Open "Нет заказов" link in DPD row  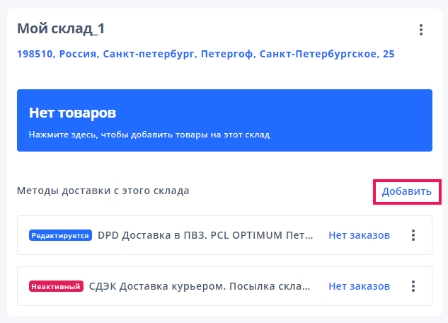pos(359,235)
